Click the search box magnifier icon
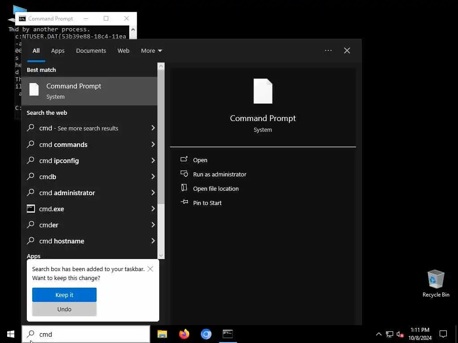This screenshot has height=343, width=458. pyautogui.click(x=30, y=334)
